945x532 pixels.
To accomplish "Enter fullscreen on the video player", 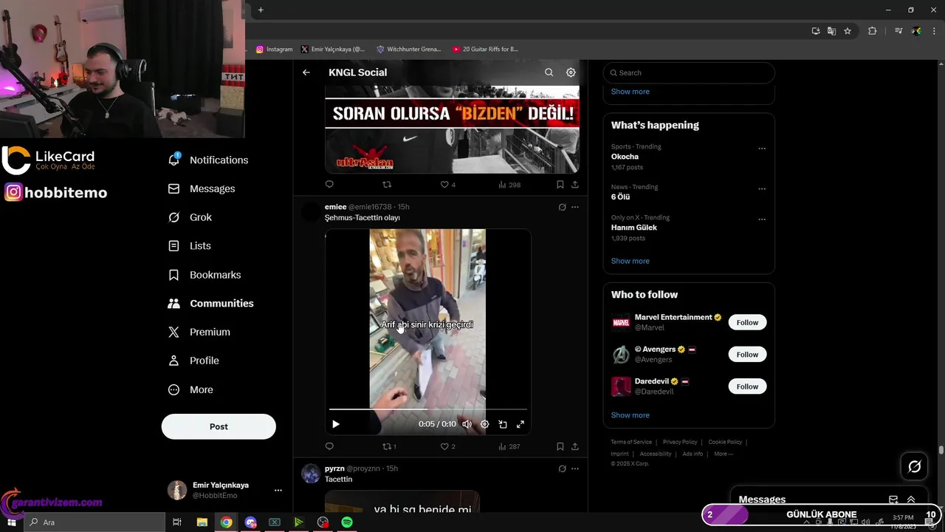I will pos(520,424).
